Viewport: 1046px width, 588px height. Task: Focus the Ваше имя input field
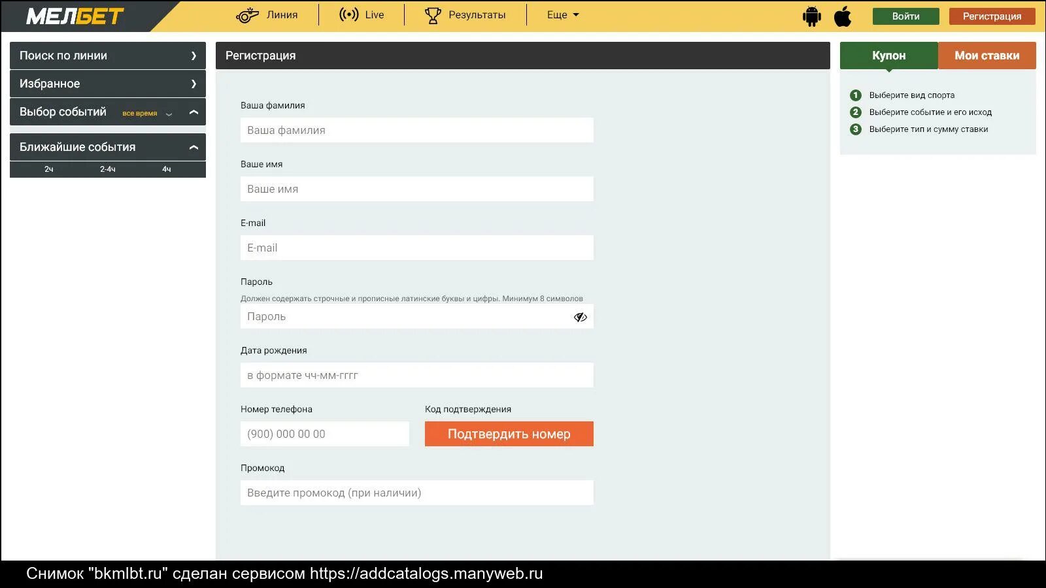[x=417, y=189]
